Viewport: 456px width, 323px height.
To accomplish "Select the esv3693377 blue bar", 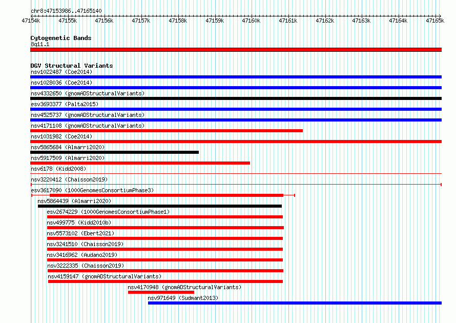I will pyautogui.click(x=236, y=109).
